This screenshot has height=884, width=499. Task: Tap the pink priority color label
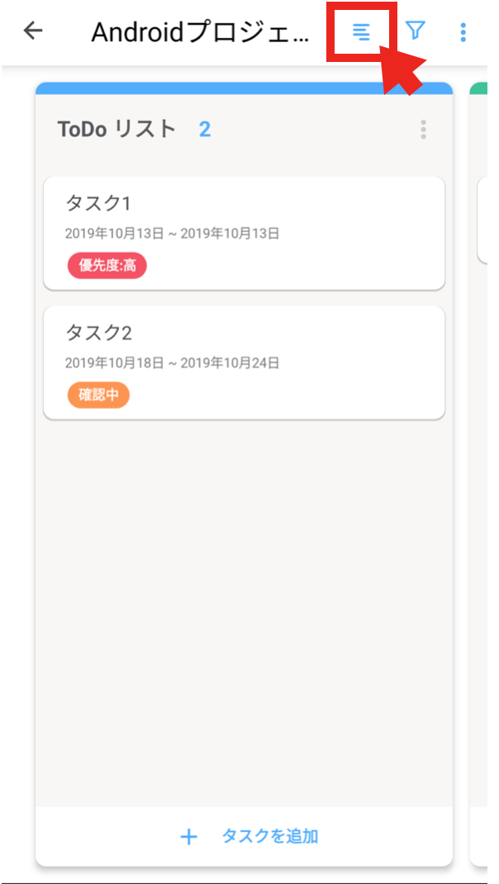pos(106,266)
